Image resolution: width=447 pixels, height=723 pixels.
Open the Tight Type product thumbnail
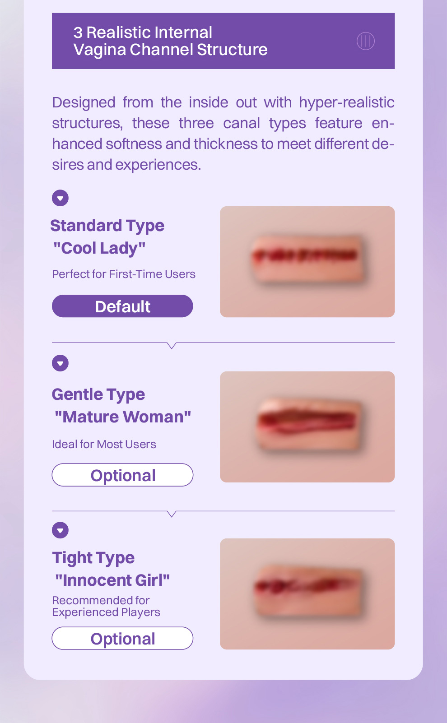307,594
